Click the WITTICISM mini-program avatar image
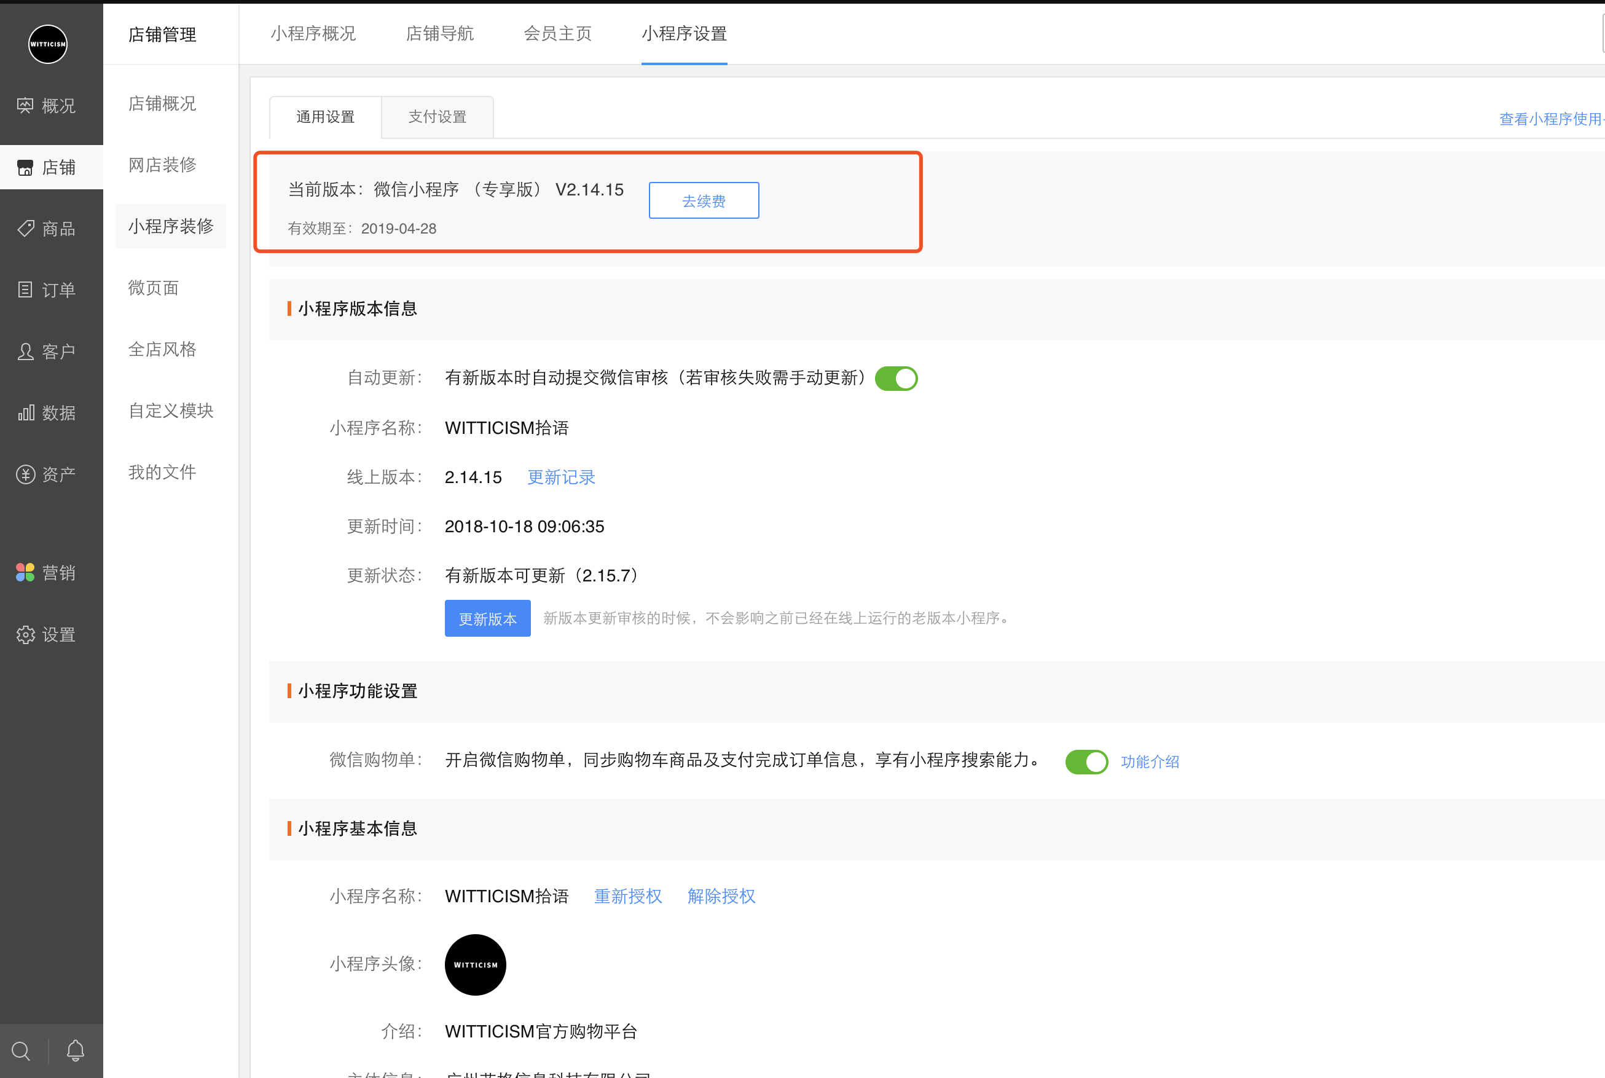The height and width of the screenshot is (1078, 1605). click(475, 964)
